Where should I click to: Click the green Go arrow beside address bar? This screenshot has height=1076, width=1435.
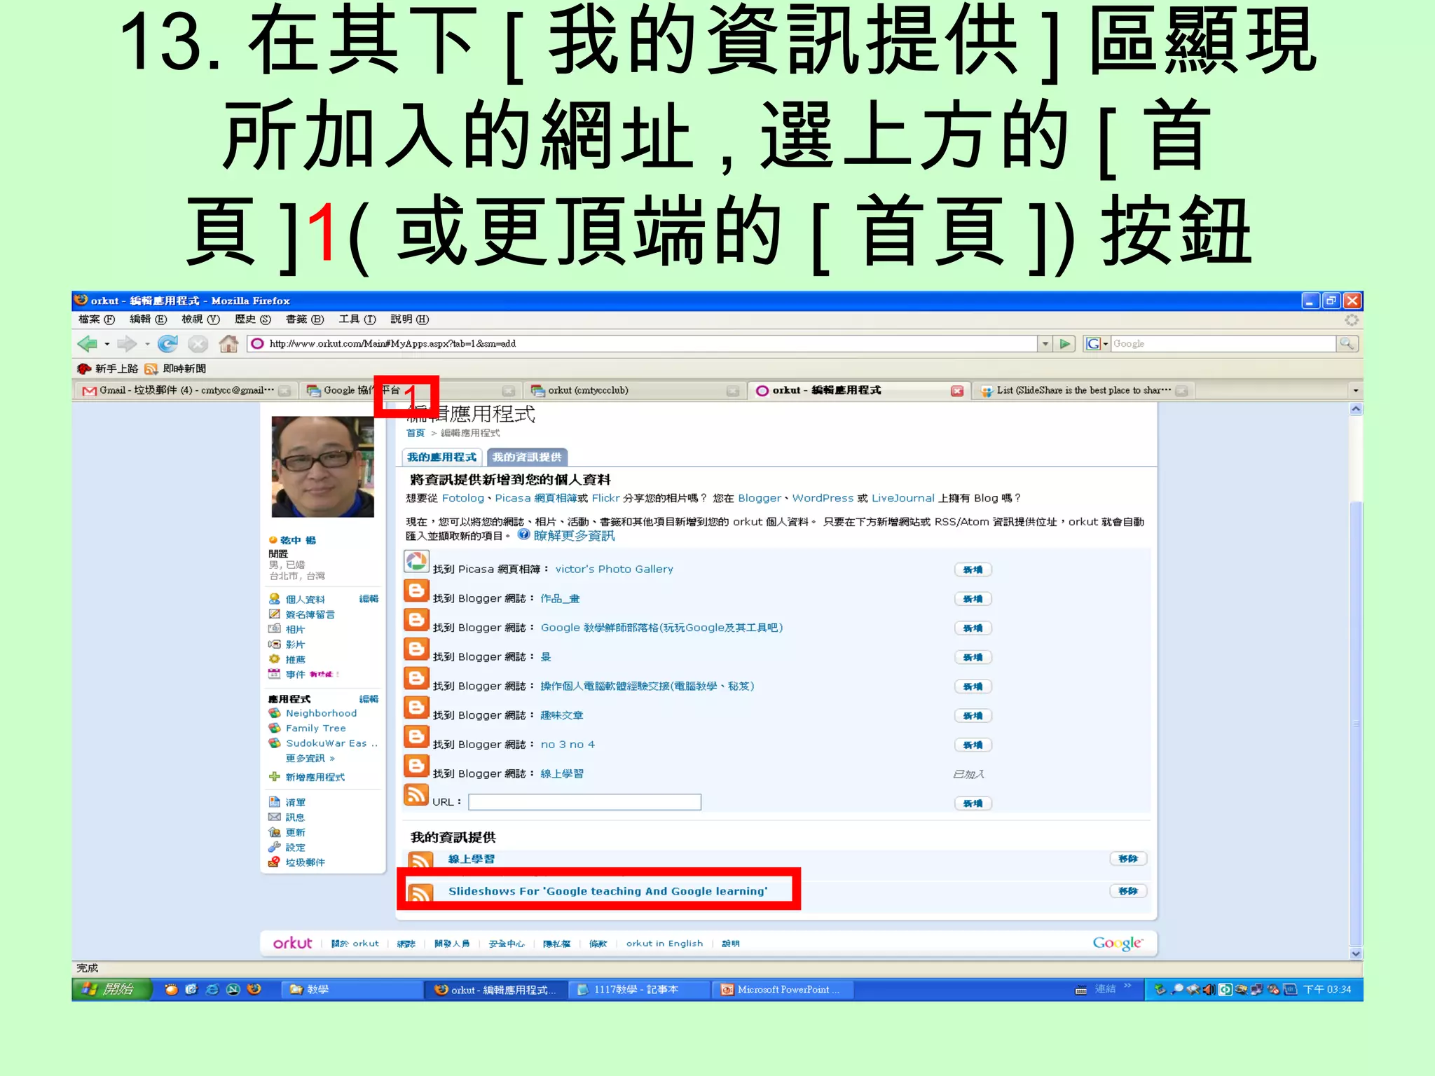click(1065, 343)
